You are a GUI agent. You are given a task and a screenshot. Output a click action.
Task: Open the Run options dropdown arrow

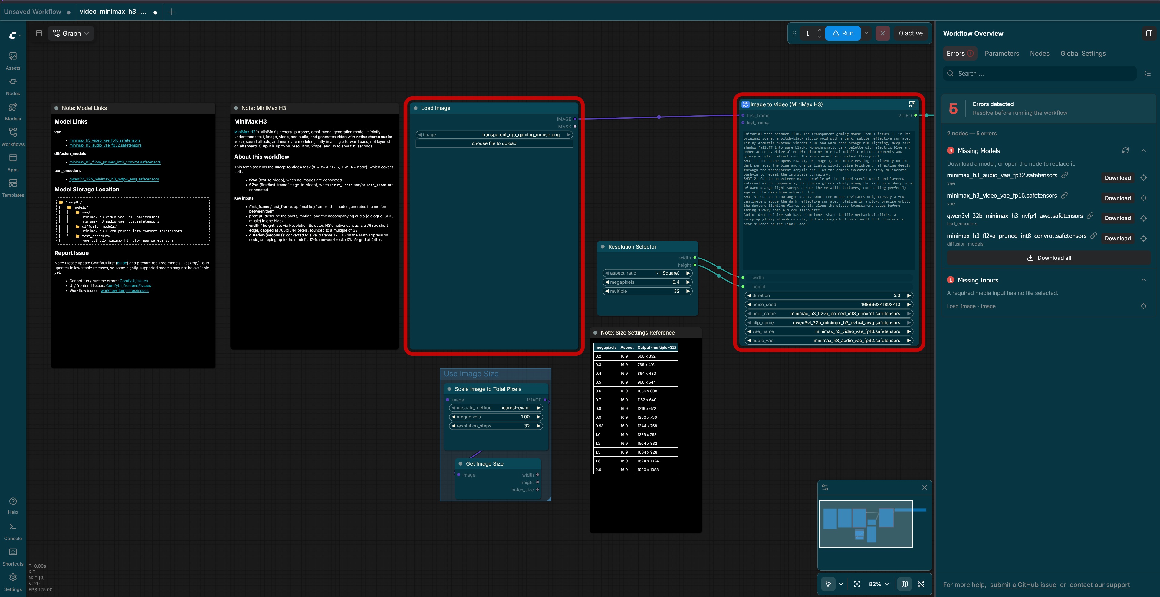click(866, 33)
